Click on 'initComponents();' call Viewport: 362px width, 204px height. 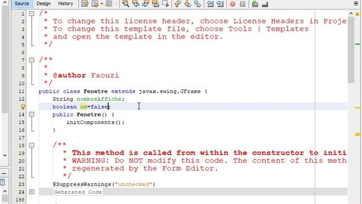tap(96, 122)
